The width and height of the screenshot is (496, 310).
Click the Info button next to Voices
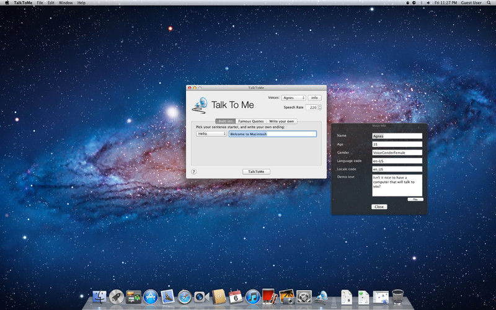click(x=314, y=98)
